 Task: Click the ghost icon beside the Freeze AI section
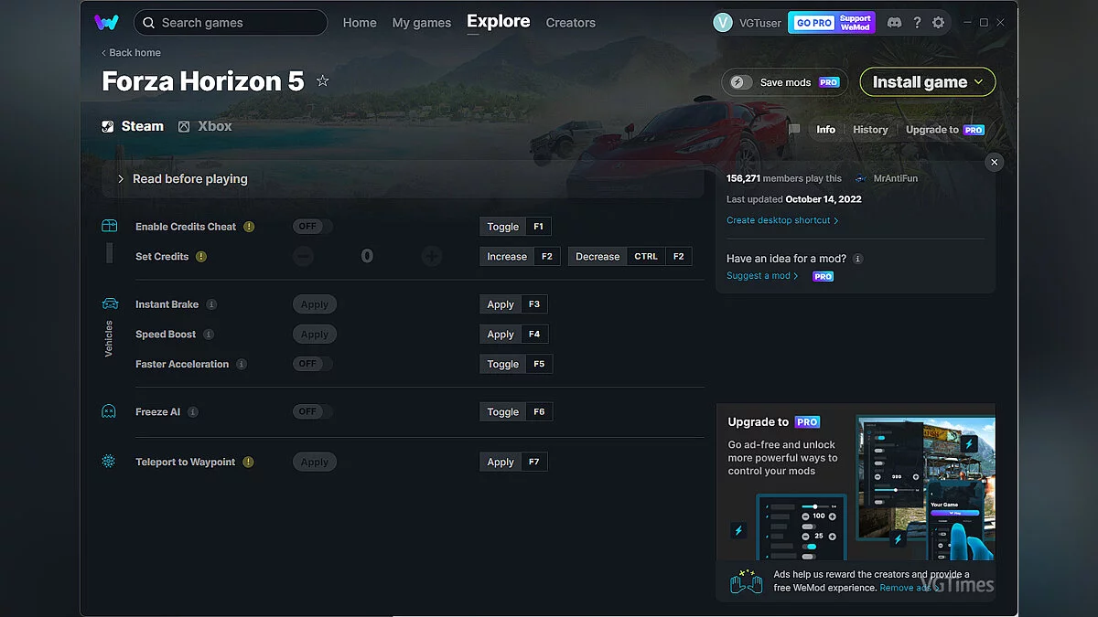click(108, 411)
